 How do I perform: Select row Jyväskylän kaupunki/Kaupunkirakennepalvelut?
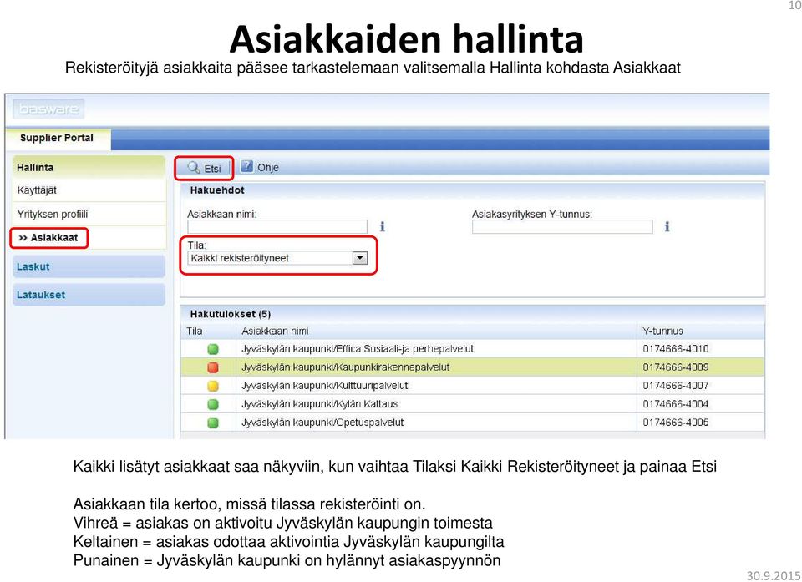[473, 367]
